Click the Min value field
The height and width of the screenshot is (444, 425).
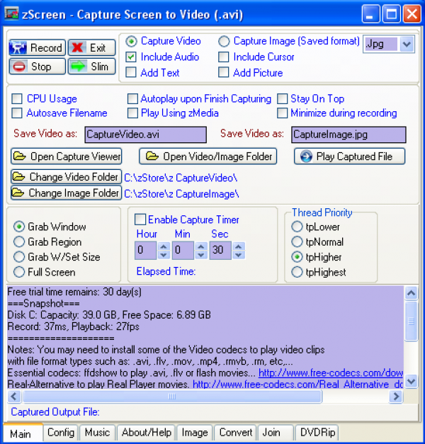coord(183,250)
